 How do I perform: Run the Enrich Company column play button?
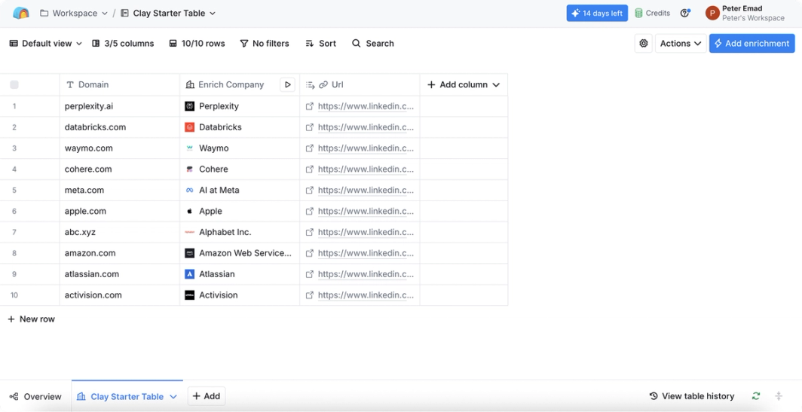pyautogui.click(x=287, y=85)
